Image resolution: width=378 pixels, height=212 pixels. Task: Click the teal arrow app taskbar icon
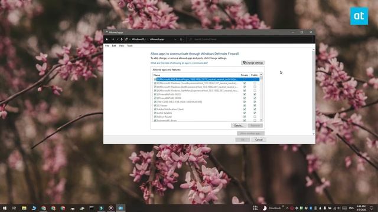(x=101, y=208)
